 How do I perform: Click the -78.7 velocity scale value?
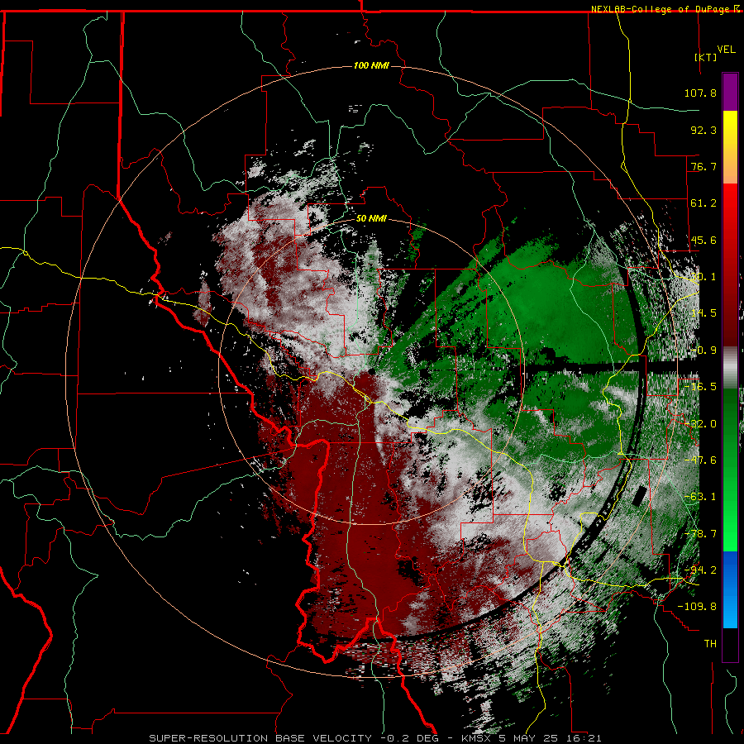pos(700,534)
